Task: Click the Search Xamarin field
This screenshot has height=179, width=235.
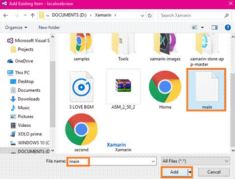Action: tap(194, 16)
